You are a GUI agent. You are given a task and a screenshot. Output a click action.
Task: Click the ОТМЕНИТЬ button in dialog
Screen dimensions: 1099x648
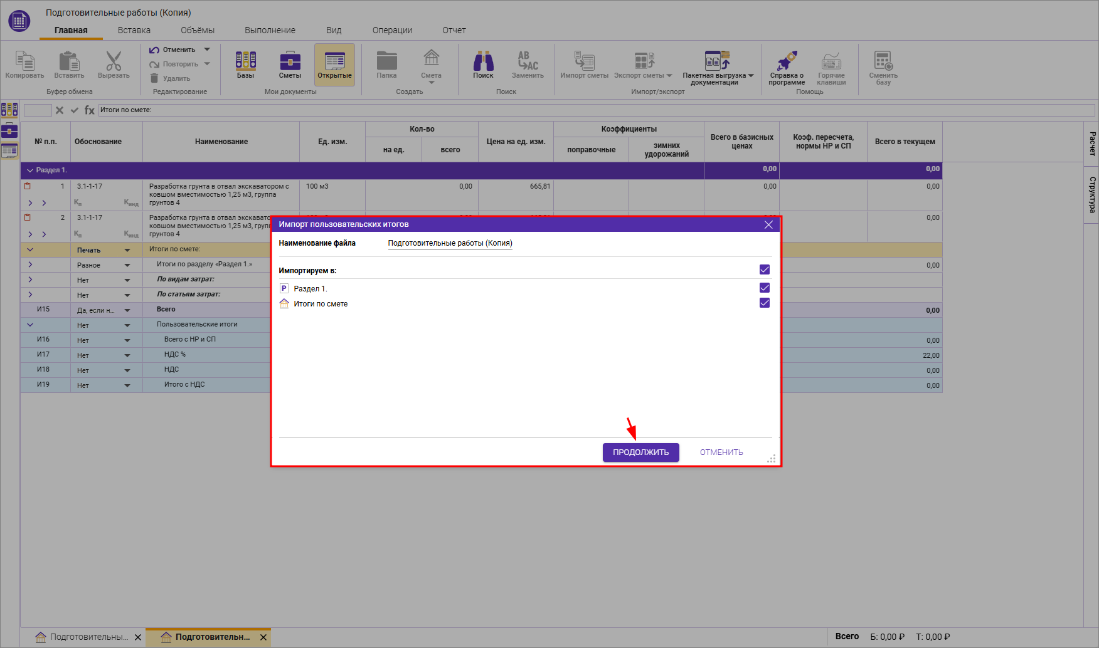[721, 452]
